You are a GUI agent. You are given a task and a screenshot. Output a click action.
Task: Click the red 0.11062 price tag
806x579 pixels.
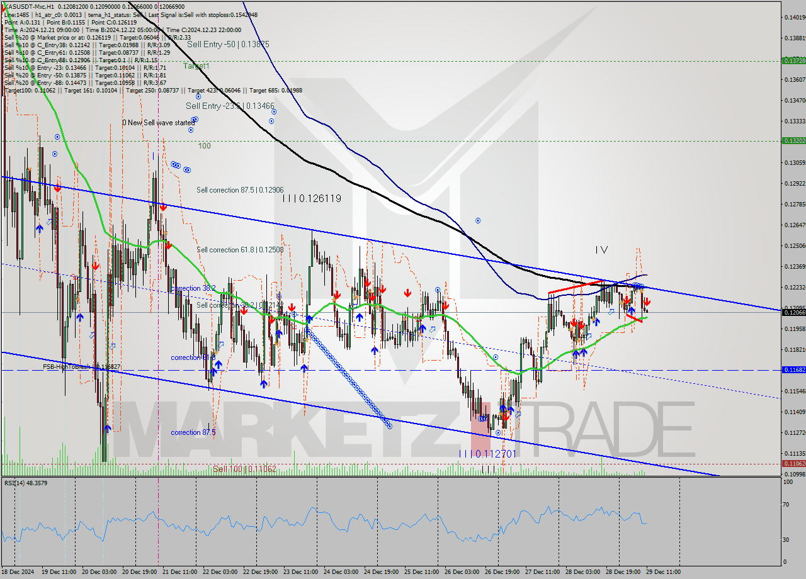coord(793,463)
